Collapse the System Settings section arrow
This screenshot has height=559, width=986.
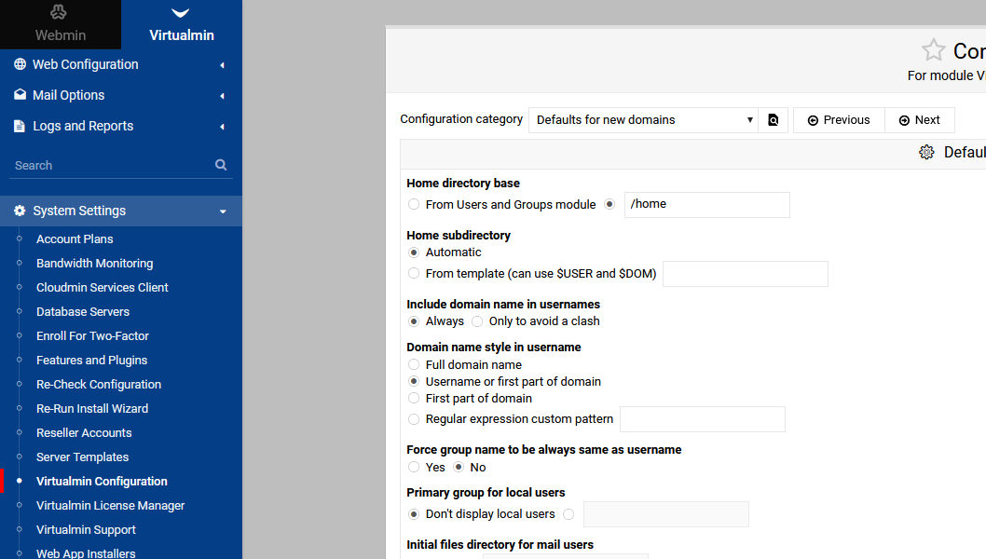click(x=223, y=211)
